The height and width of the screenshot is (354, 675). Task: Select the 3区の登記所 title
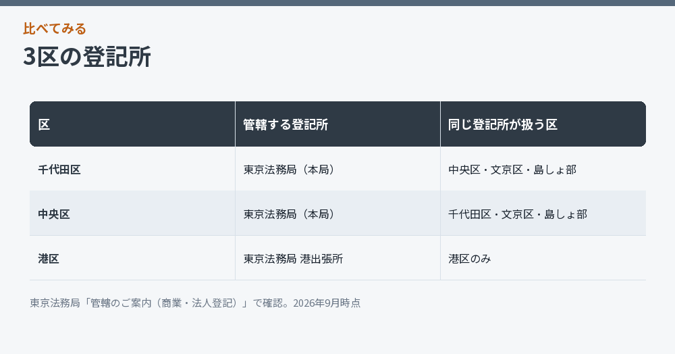87,57
